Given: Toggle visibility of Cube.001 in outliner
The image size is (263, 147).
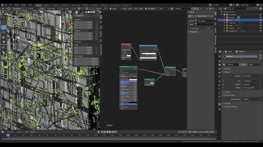Looking at the screenshot, I should click(x=261, y=23).
